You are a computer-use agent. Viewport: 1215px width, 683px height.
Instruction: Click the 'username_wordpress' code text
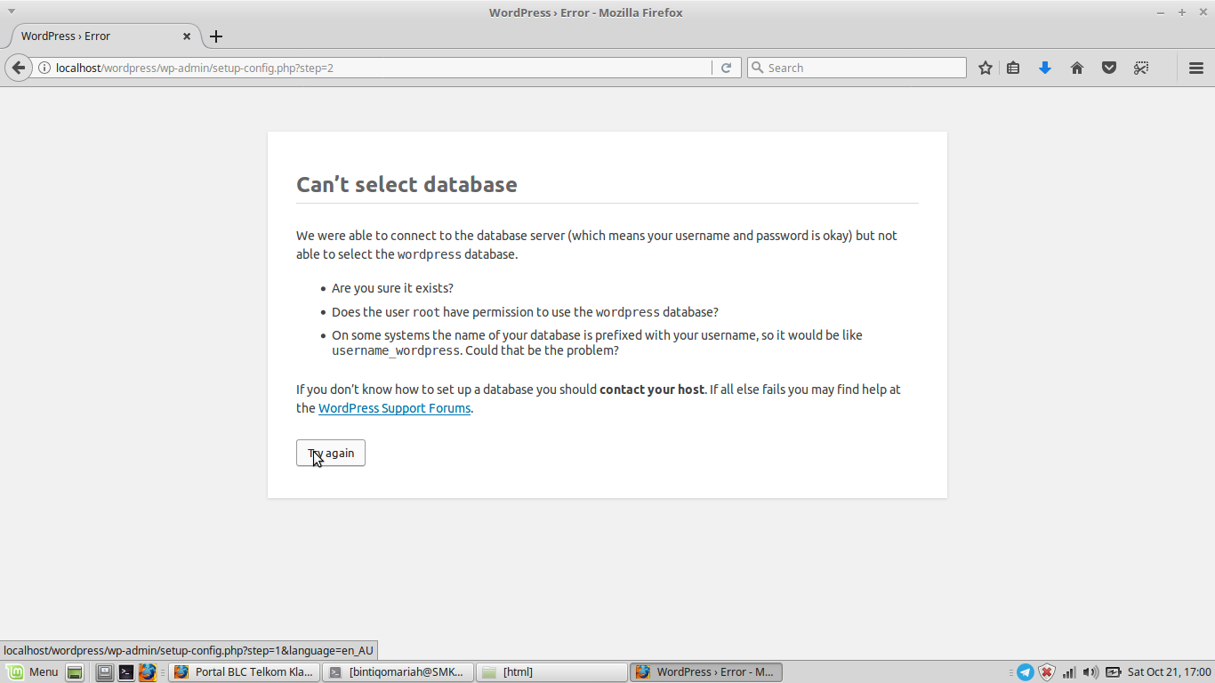click(396, 350)
